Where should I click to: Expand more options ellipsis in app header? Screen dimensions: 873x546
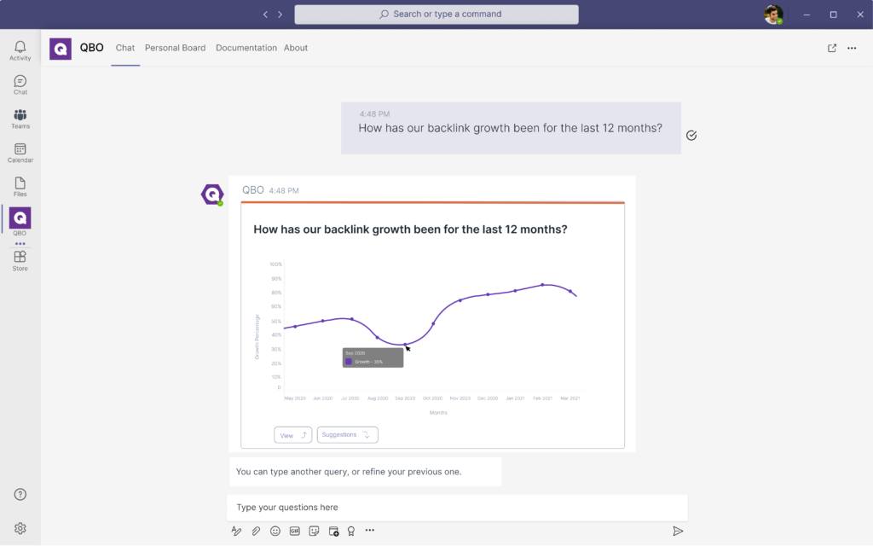[852, 49]
